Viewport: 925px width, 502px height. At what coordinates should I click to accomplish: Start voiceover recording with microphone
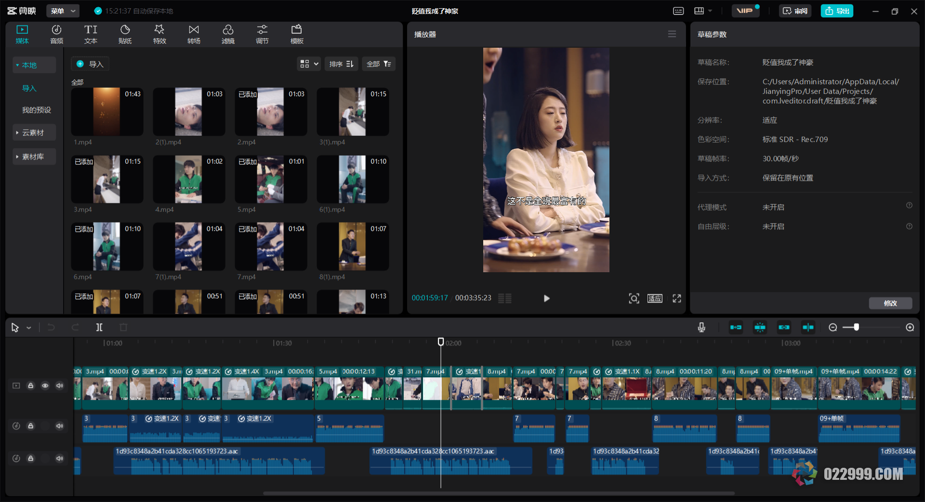click(x=701, y=328)
